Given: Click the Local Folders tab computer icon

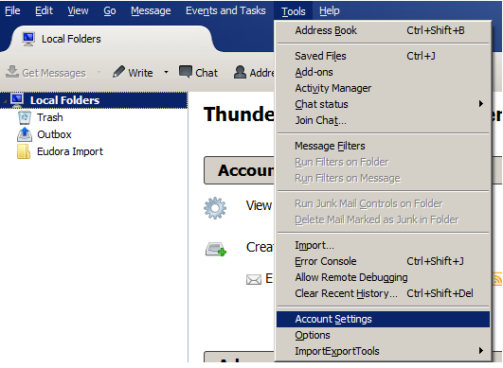Looking at the screenshot, I should point(28,39).
